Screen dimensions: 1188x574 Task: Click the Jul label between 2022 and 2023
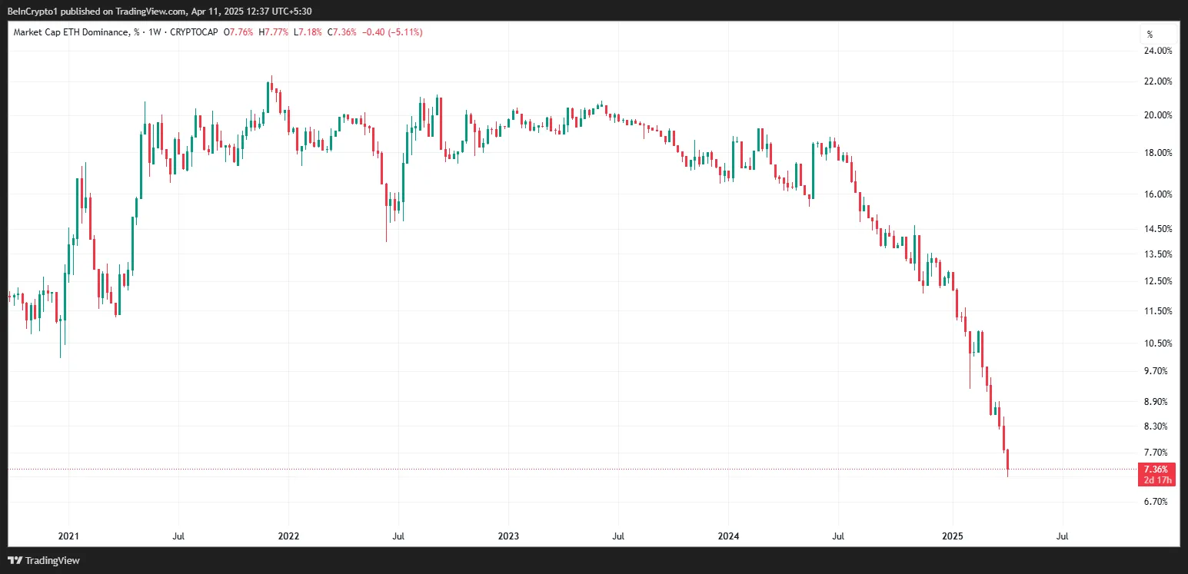click(398, 535)
